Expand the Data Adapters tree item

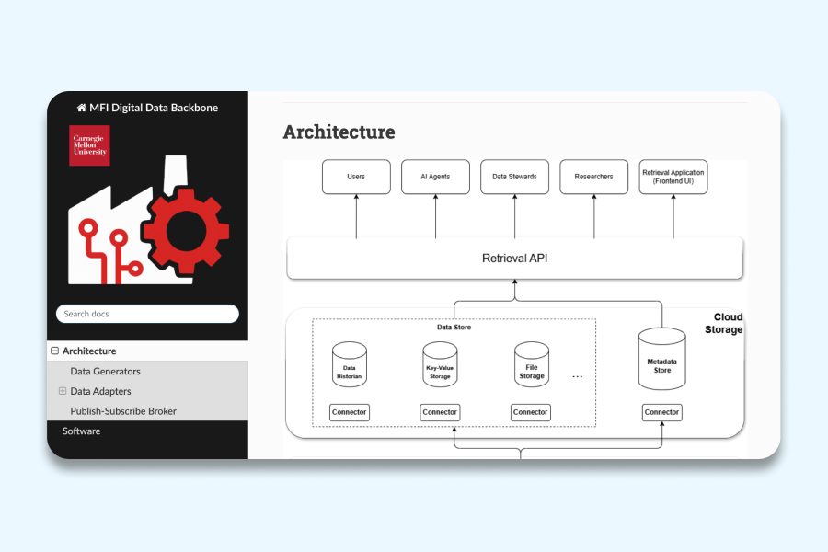tap(63, 391)
